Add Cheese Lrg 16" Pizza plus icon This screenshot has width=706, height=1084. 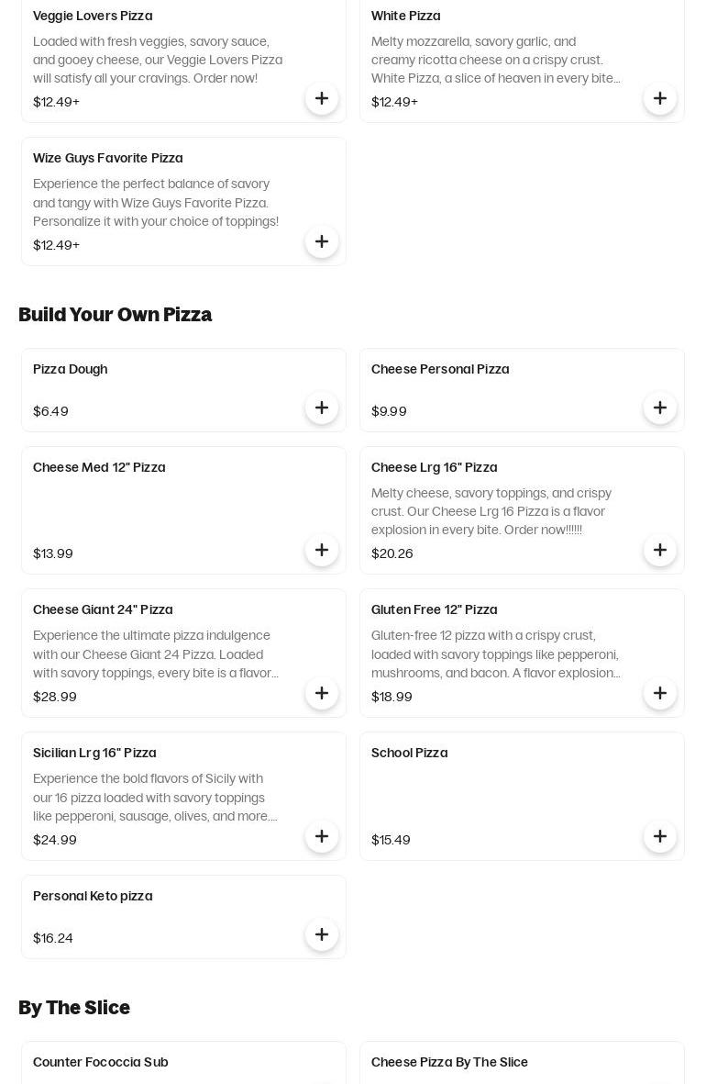660,550
